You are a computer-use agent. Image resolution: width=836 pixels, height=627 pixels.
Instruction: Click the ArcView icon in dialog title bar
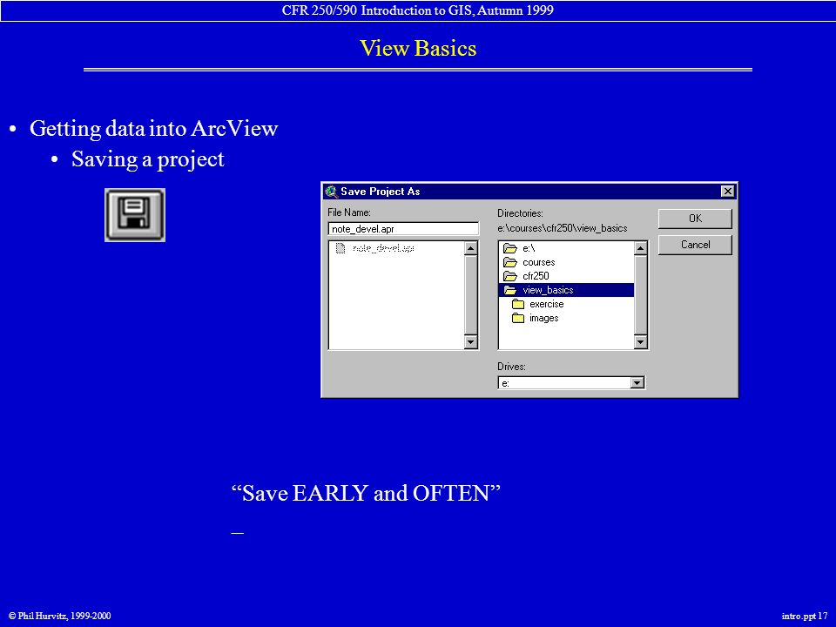(x=332, y=192)
